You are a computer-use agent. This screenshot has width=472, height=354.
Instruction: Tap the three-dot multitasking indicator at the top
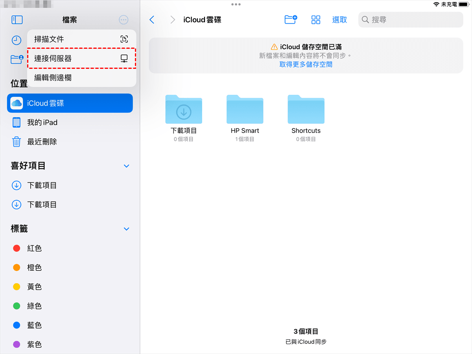[236, 4]
